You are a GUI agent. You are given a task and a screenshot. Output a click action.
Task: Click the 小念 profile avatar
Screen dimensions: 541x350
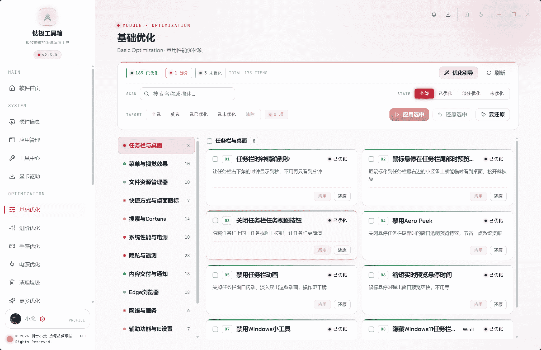tap(16, 319)
